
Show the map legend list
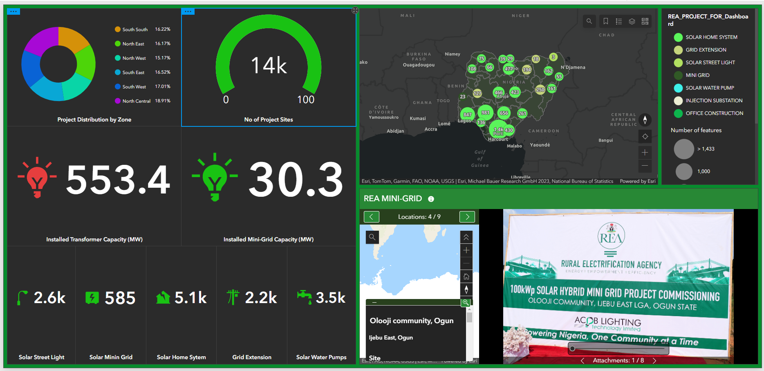pyautogui.click(x=619, y=21)
